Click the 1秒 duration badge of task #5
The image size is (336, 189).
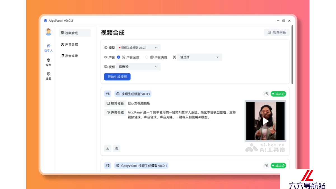266,165
